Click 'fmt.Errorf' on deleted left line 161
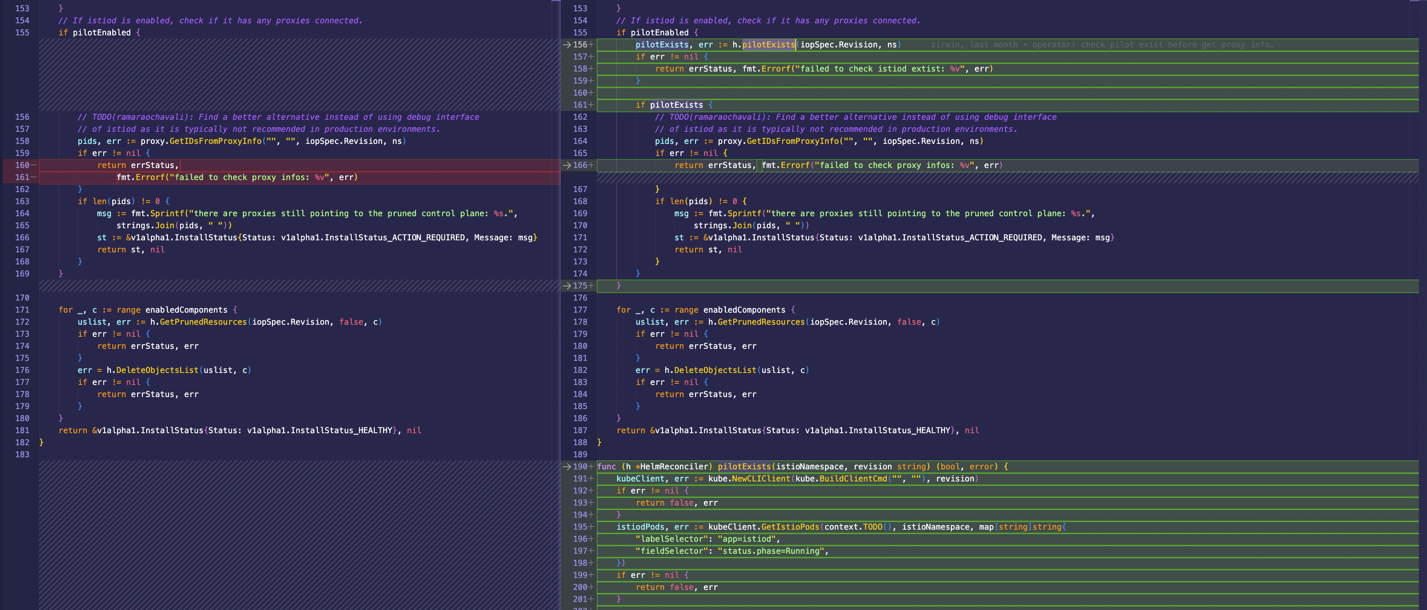This screenshot has height=610, width=1427. (140, 178)
